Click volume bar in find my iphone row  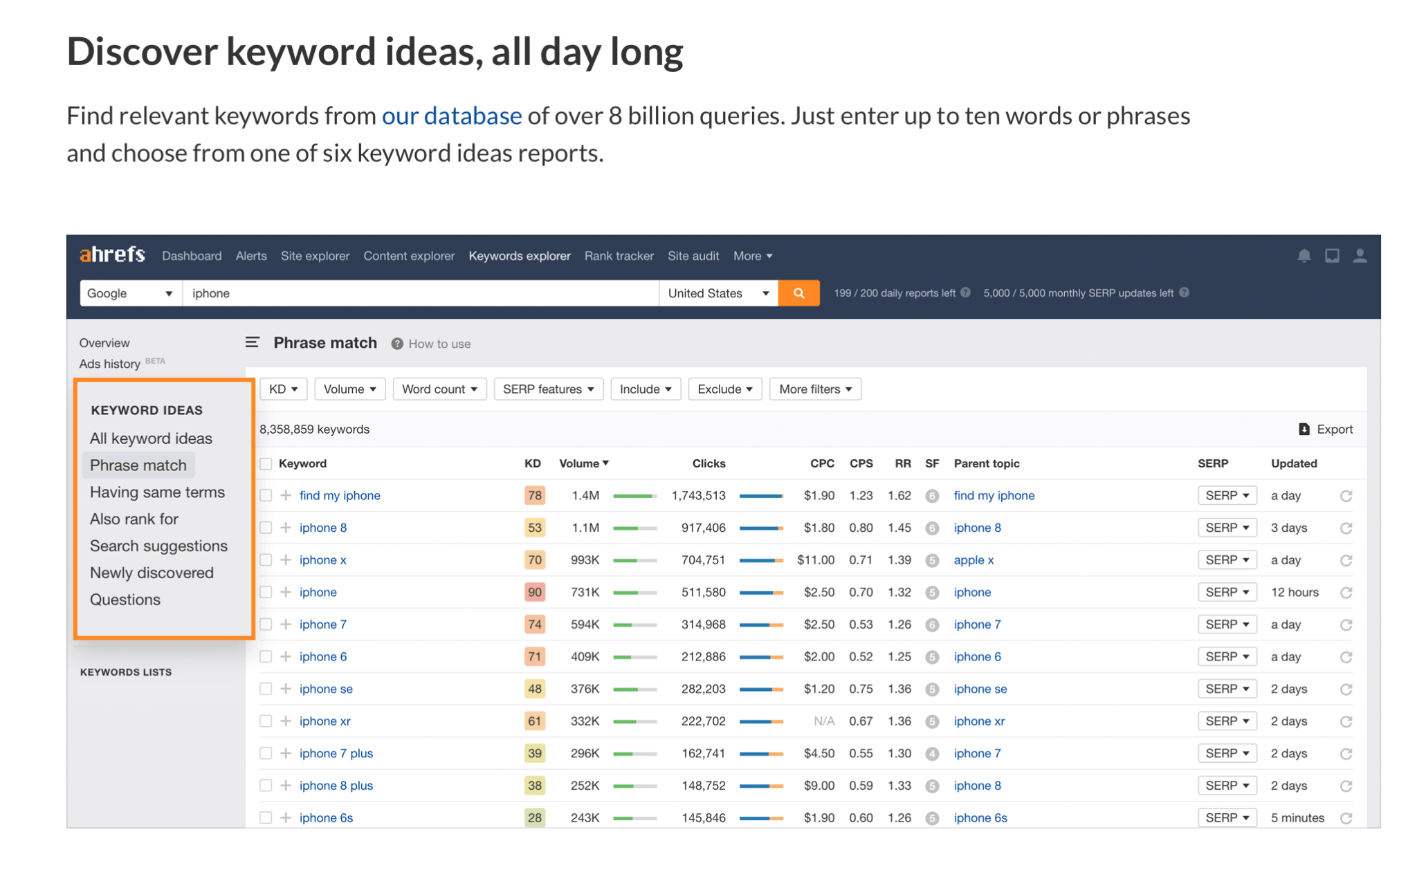point(634,496)
